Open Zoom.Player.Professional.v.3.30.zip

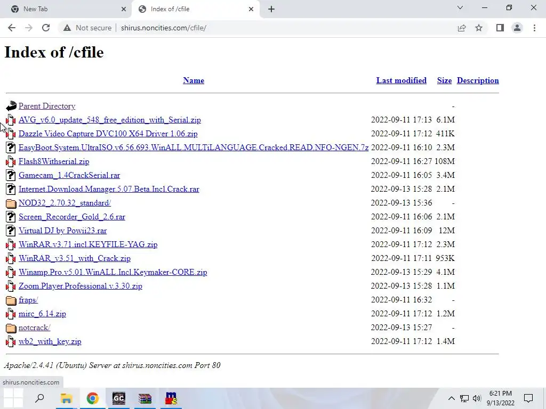pos(81,286)
